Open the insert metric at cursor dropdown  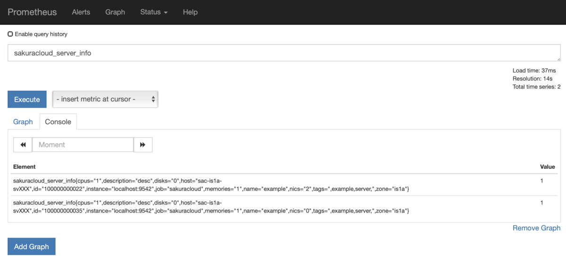(x=105, y=99)
